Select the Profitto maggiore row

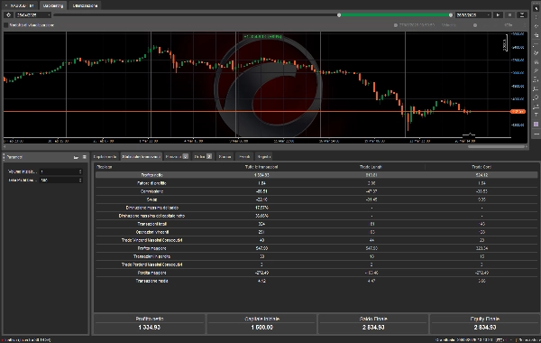[316, 248]
